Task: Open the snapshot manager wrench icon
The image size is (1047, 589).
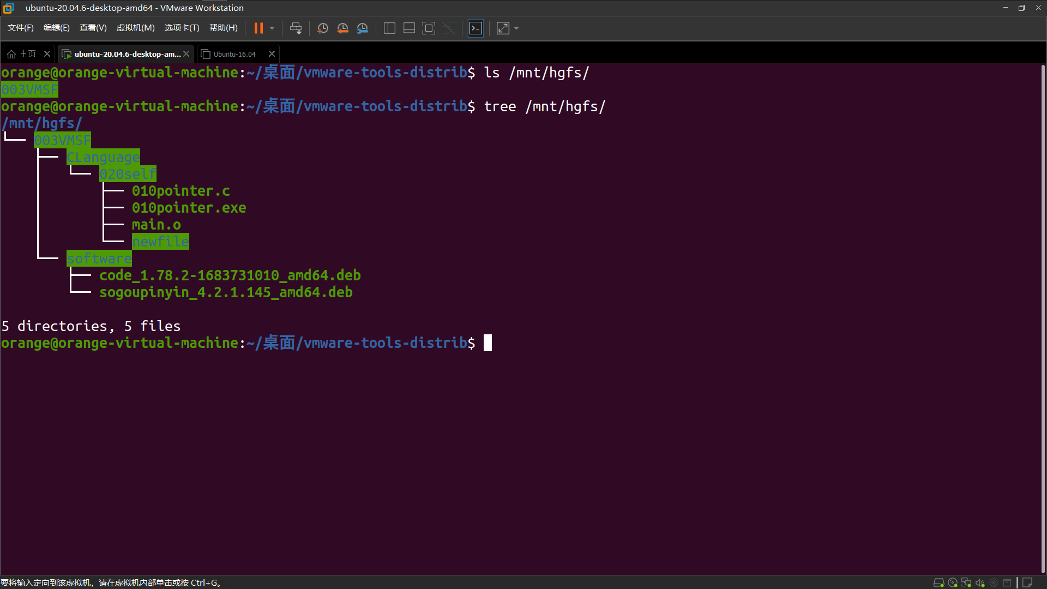Action: 363,28
